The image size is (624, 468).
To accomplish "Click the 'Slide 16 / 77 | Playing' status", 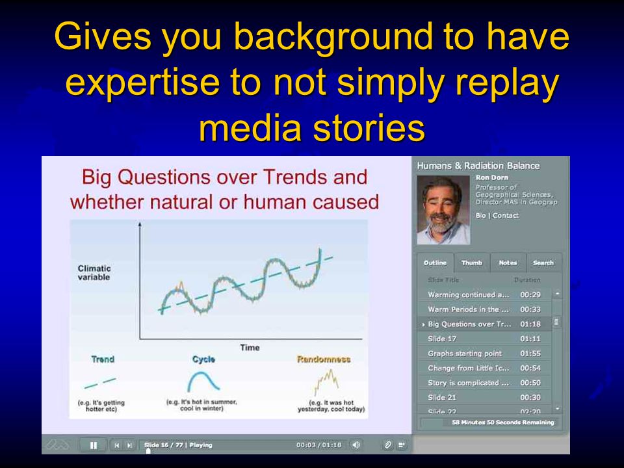I will 178,445.
